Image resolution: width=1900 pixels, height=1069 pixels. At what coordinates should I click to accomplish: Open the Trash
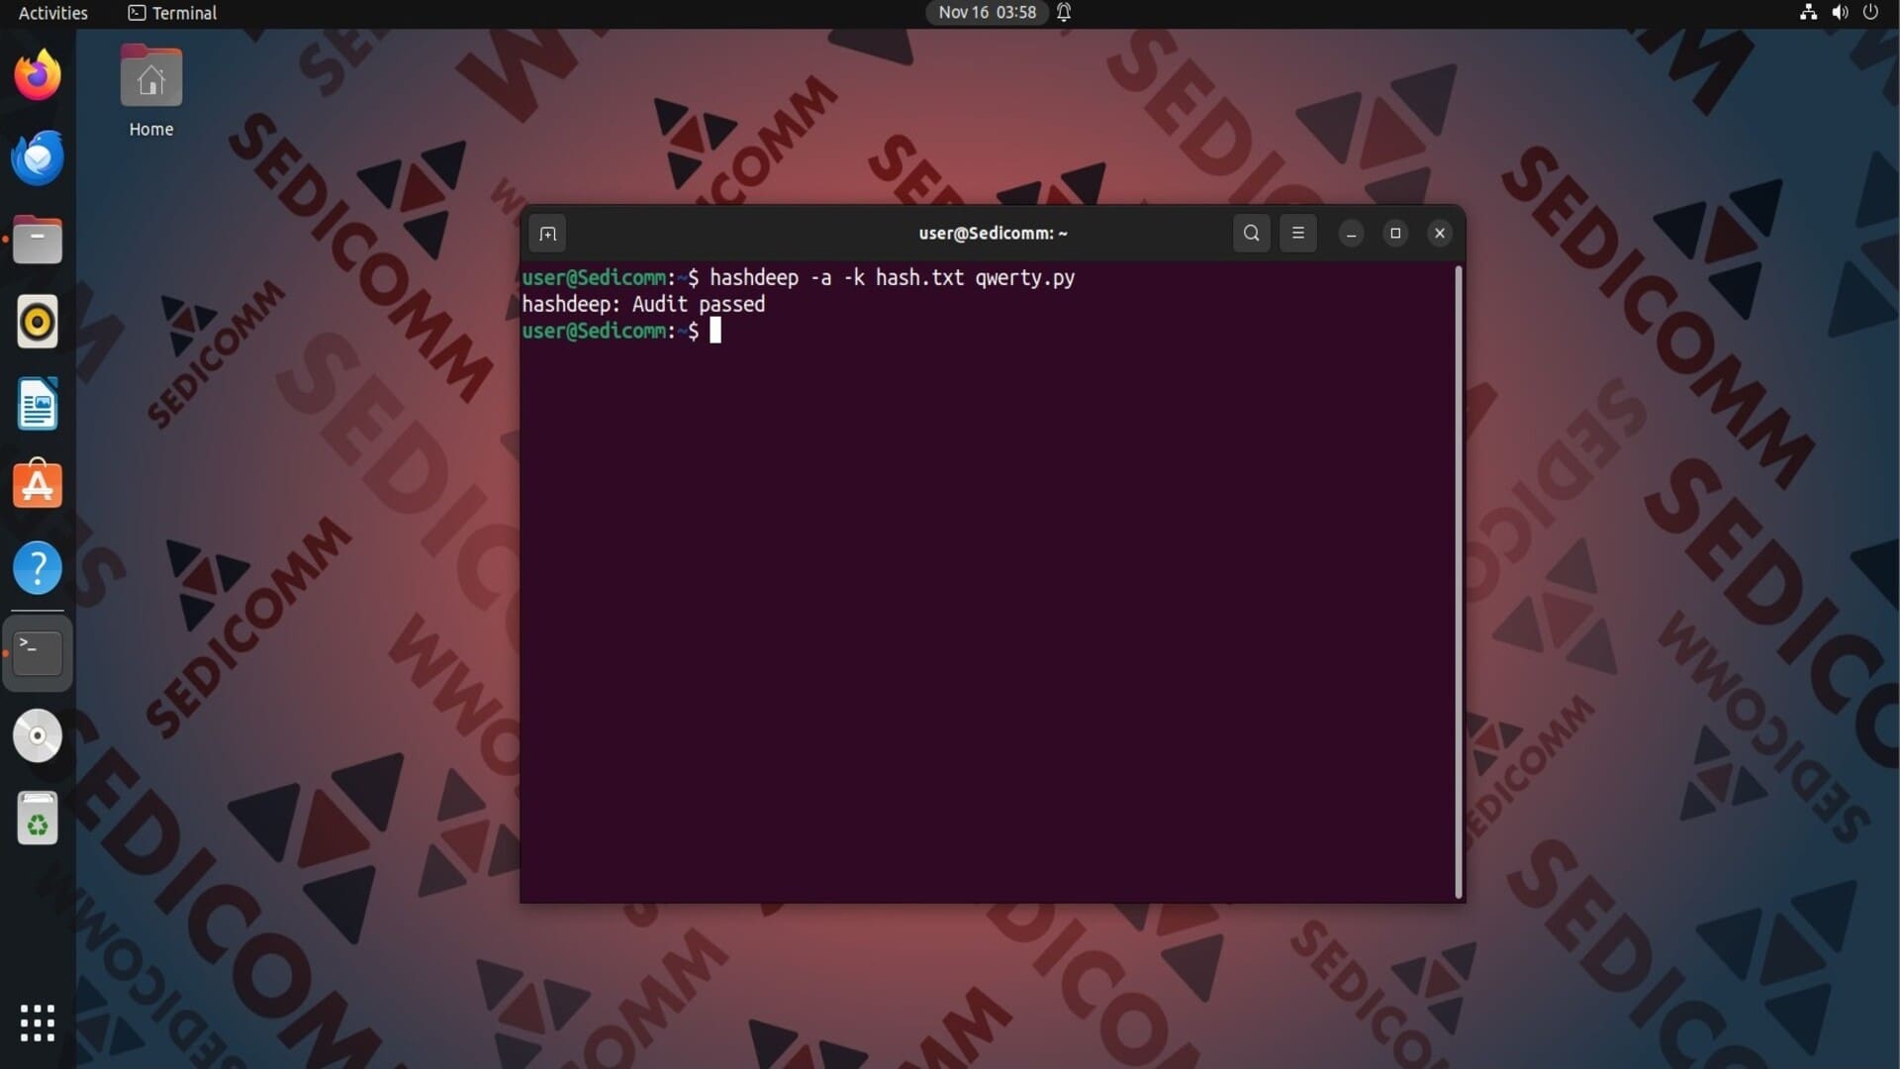[38, 819]
